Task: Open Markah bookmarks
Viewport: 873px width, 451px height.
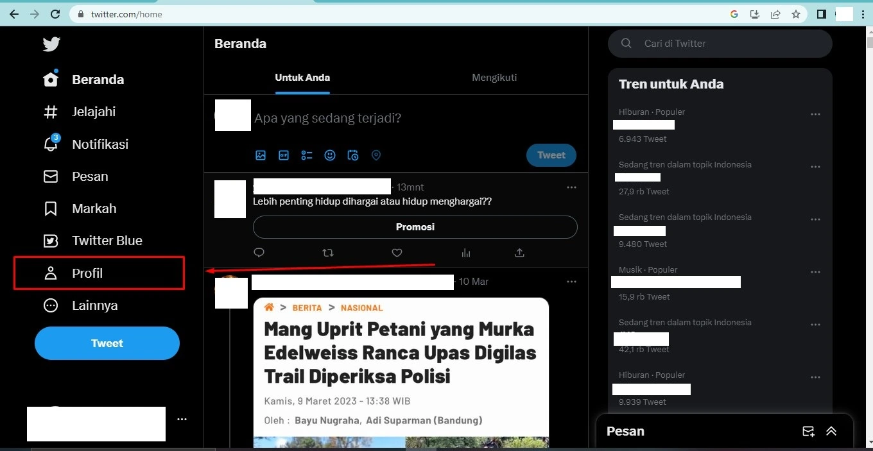Action: pyautogui.click(x=80, y=208)
